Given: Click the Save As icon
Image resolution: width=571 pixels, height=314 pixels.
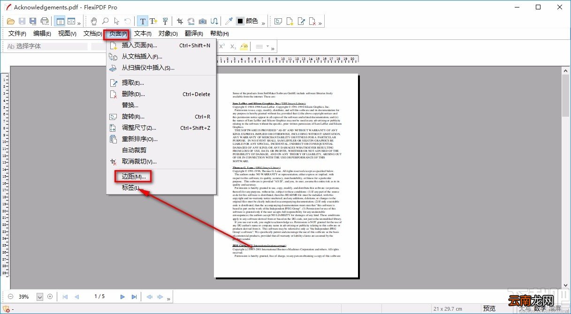Looking at the screenshot, I should (x=33, y=21).
